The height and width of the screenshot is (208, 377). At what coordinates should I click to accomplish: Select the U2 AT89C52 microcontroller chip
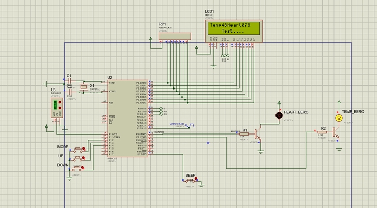pyautogui.click(x=127, y=118)
